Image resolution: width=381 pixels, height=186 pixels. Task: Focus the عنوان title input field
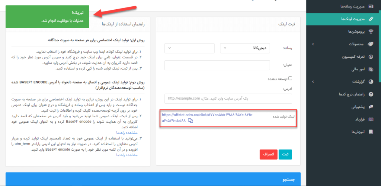coord(217,65)
